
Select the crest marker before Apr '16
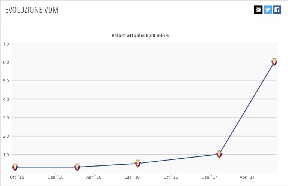coord(77,167)
